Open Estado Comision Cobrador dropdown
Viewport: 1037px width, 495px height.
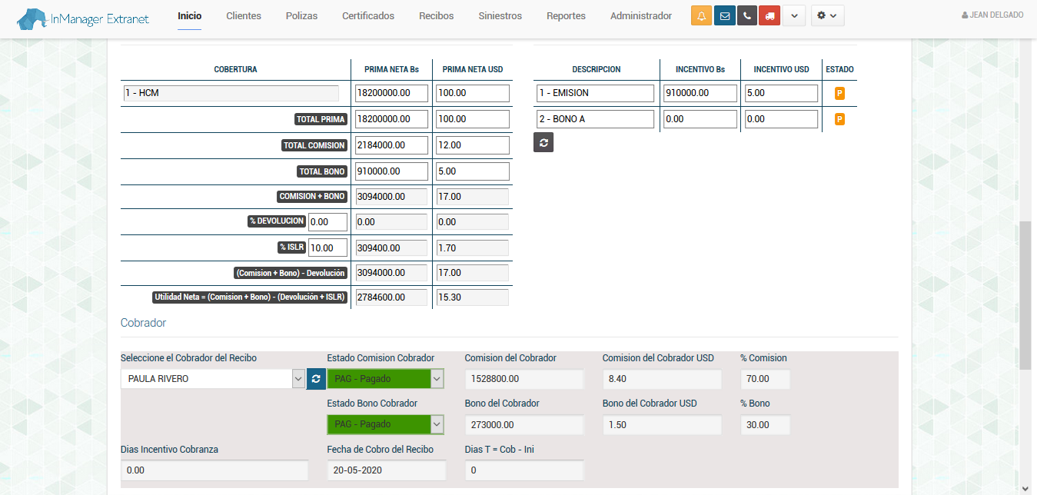pos(385,379)
